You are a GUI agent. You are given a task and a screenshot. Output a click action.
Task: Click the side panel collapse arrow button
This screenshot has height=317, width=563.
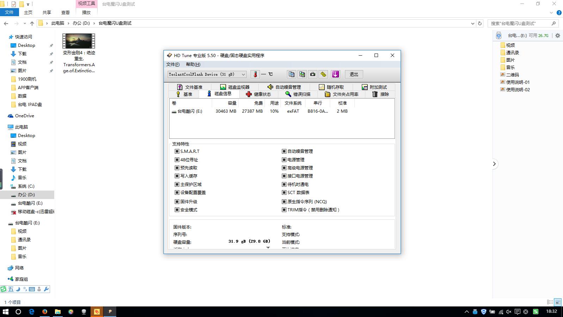(494, 164)
